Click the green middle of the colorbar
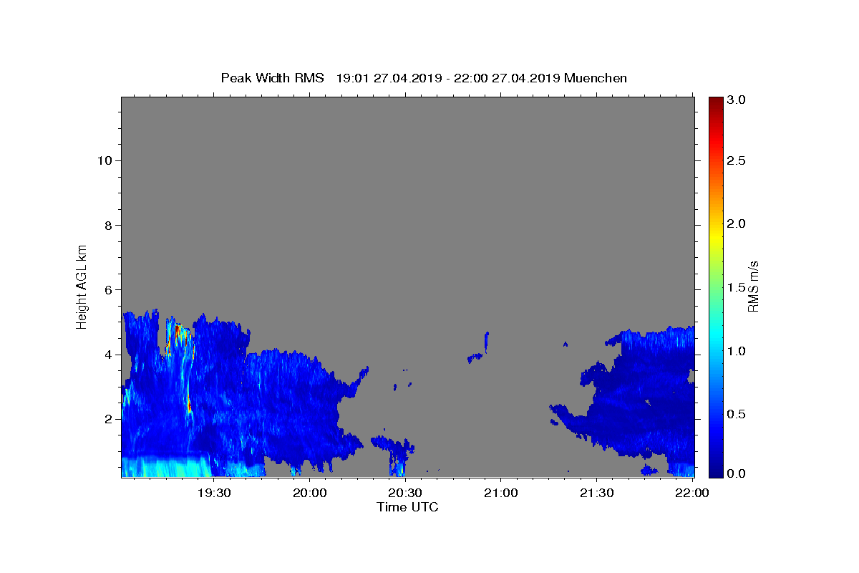 tap(715, 286)
